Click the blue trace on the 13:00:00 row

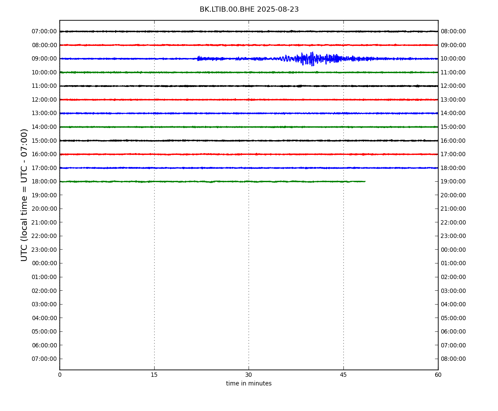[x=249, y=113]
